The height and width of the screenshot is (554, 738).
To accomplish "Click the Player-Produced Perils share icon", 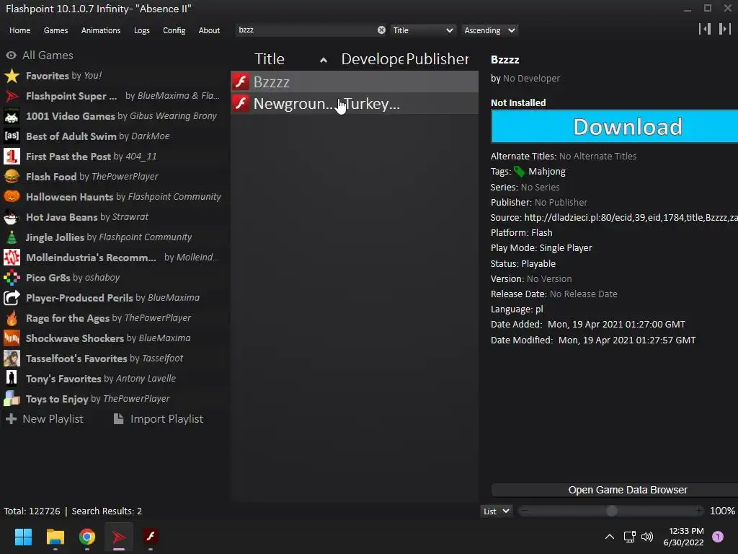I will (x=12, y=298).
